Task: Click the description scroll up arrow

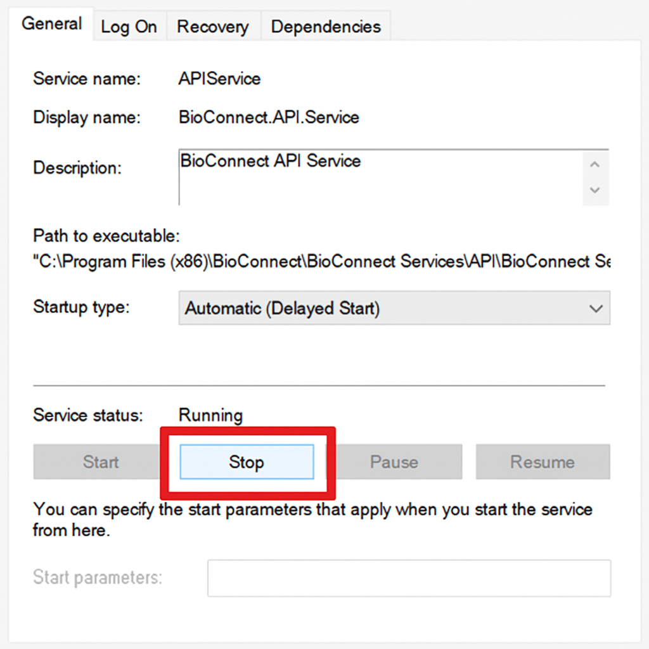Action: (594, 164)
